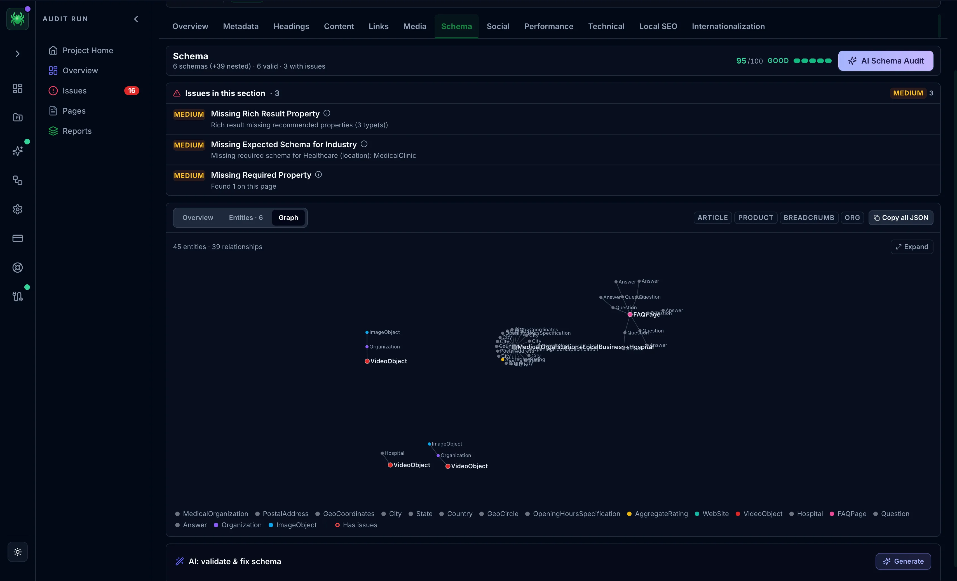Click the FAQPage node in the graph

(x=630, y=314)
